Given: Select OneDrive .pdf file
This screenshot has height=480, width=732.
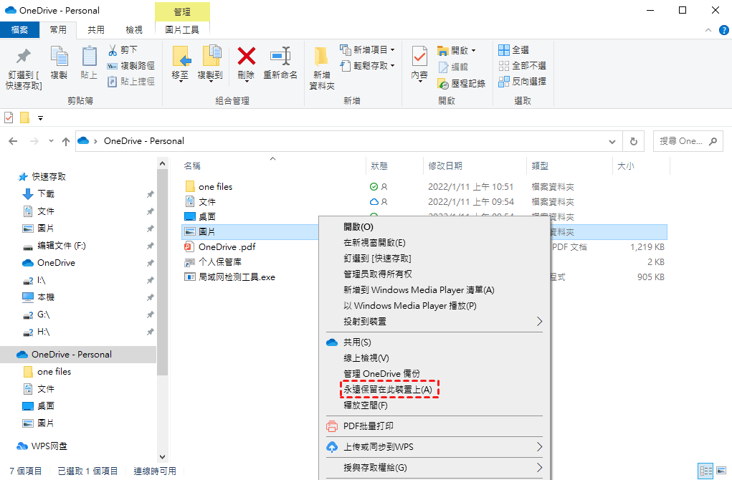Looking at the screenshot, I should point(227,246).
